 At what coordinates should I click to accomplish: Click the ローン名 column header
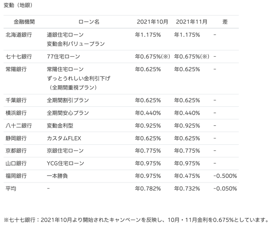(x=89, y=22)
